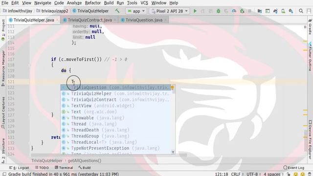Open Project Structure icon in toolbar
This screenshot has width=313, height=176.
(260, 11)
